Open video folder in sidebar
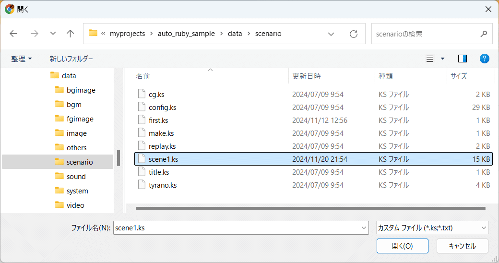499x263 pixels. 70,205
